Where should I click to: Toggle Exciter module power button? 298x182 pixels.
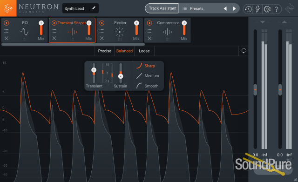tap(102, 23)
